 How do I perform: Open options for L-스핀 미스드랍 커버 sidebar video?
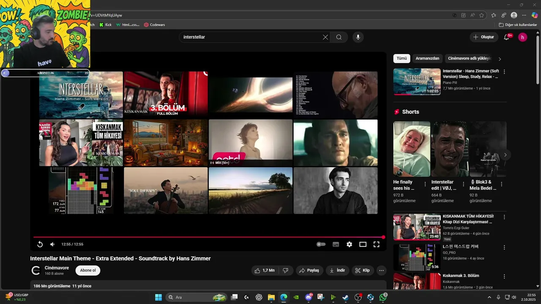504,247
